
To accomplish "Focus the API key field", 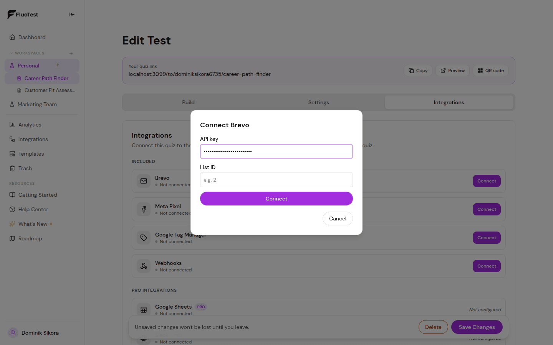I will 276,151.
